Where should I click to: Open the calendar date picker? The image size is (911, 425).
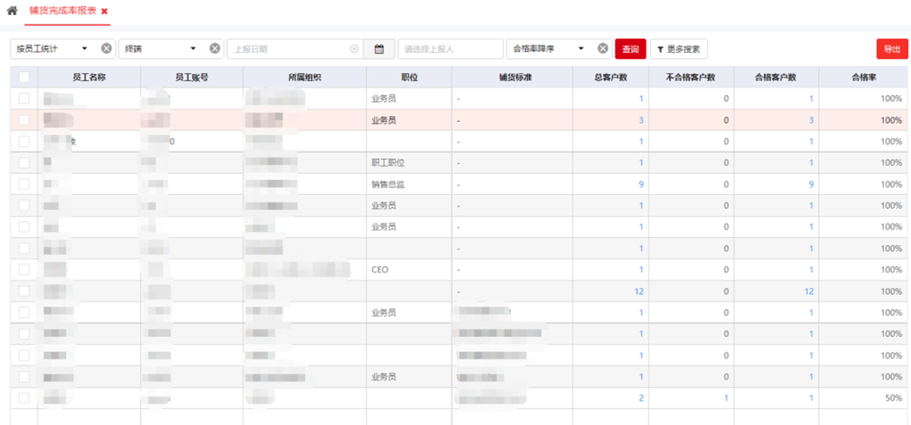379,49
